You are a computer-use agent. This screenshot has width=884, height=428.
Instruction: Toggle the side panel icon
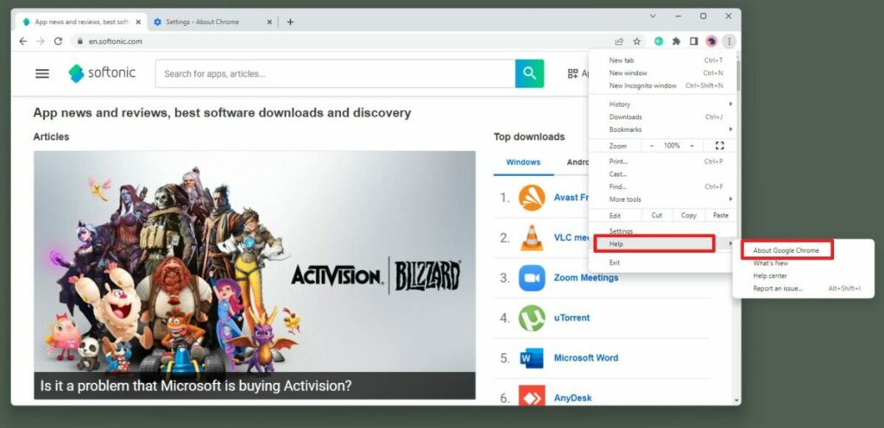[x=694, y=41]
